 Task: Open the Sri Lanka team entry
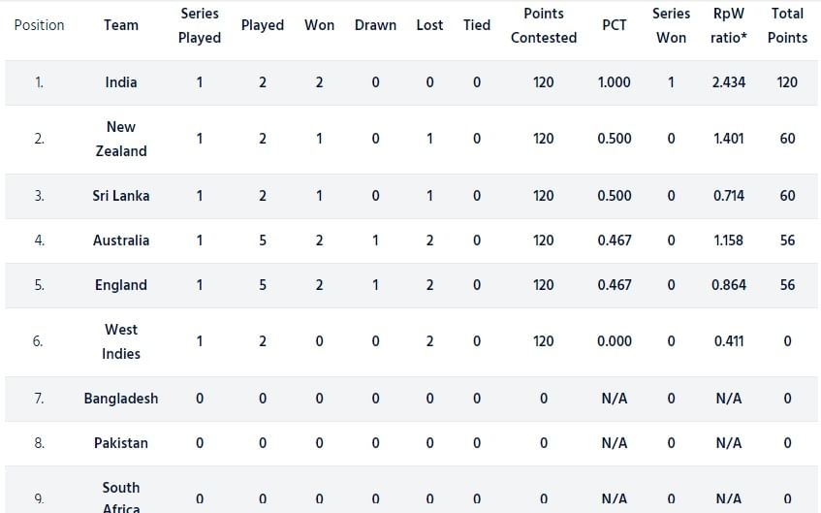121,196
